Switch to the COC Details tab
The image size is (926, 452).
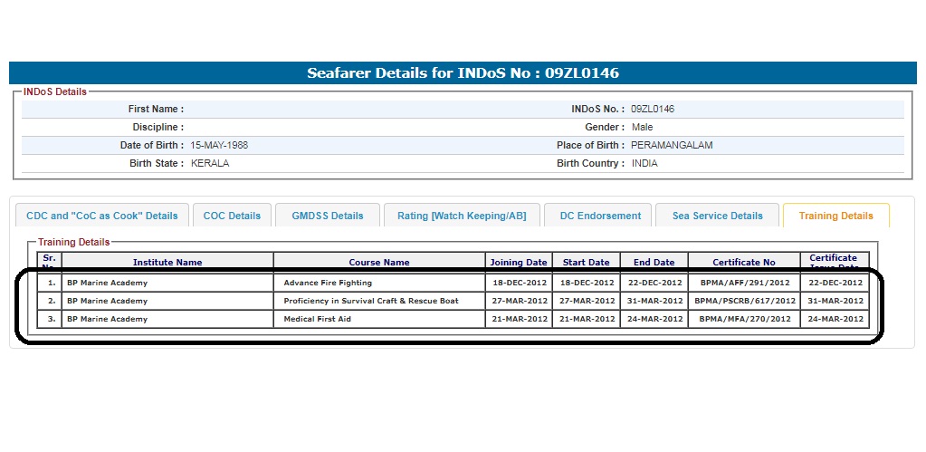(232, 216)
